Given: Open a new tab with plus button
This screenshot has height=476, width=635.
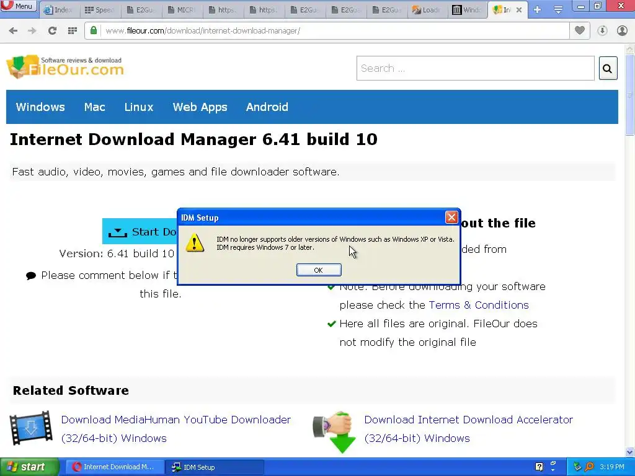Looking at the screenshot, I should 538,10.
